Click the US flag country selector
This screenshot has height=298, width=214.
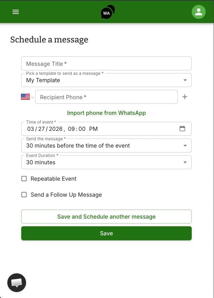(25, 97)
